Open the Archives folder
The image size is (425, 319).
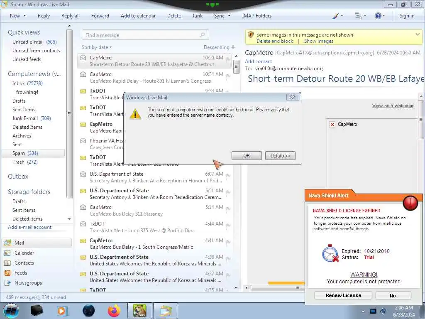[22, 136]
